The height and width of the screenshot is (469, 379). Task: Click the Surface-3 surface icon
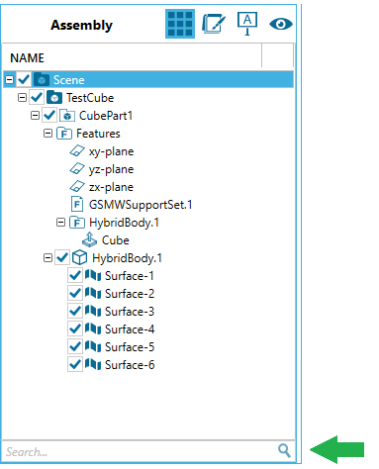pos(93,311)
